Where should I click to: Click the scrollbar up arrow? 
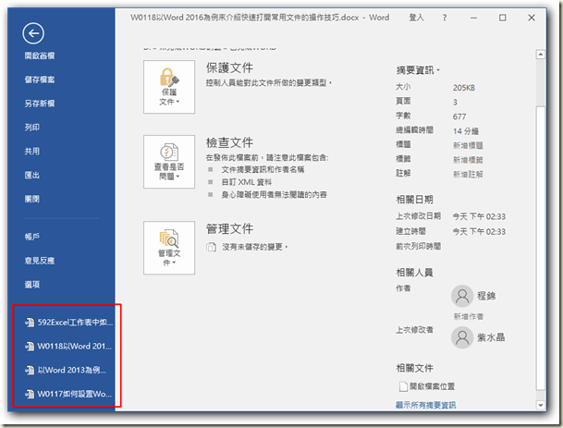[x=541, y=55]
